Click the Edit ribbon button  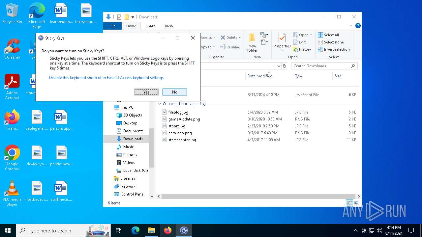click(x=299, y=42)
